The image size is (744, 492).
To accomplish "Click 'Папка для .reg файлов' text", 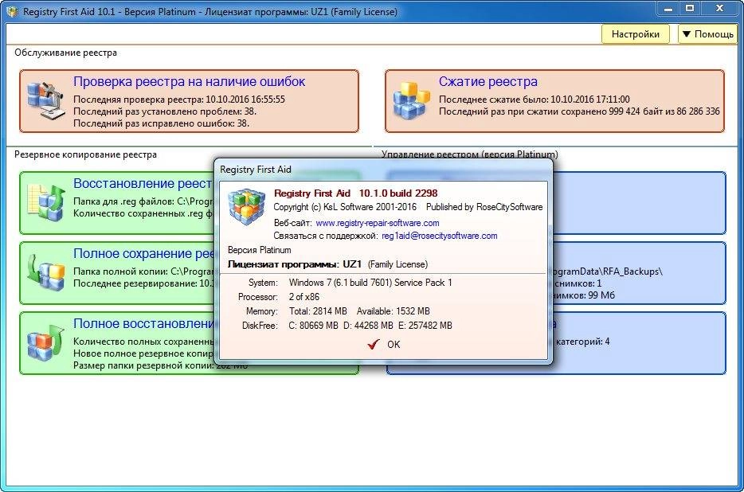I will (x=143, y=201).
